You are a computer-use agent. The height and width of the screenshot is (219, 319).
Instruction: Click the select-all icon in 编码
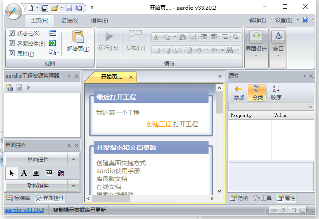pos(193,37)
